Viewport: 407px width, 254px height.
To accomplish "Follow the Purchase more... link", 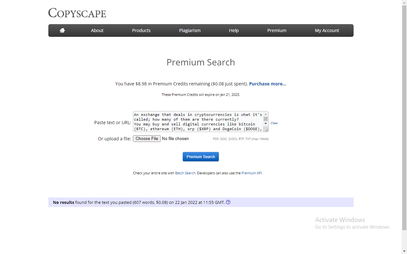I will [x=268, y=84].
